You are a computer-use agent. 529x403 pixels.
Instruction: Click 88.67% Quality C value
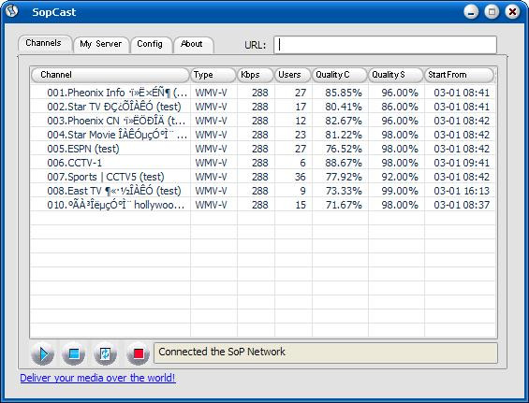click(x=344, y=163)
